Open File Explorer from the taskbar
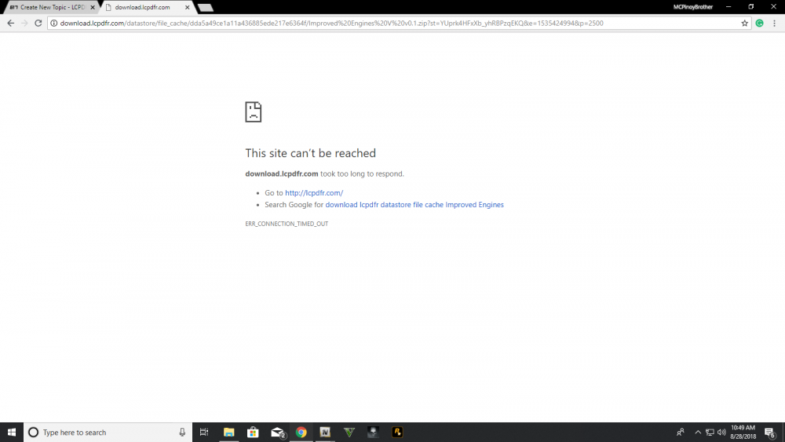Screen dimensions: 785x442 pyautogui.click(x=228, y=432)
